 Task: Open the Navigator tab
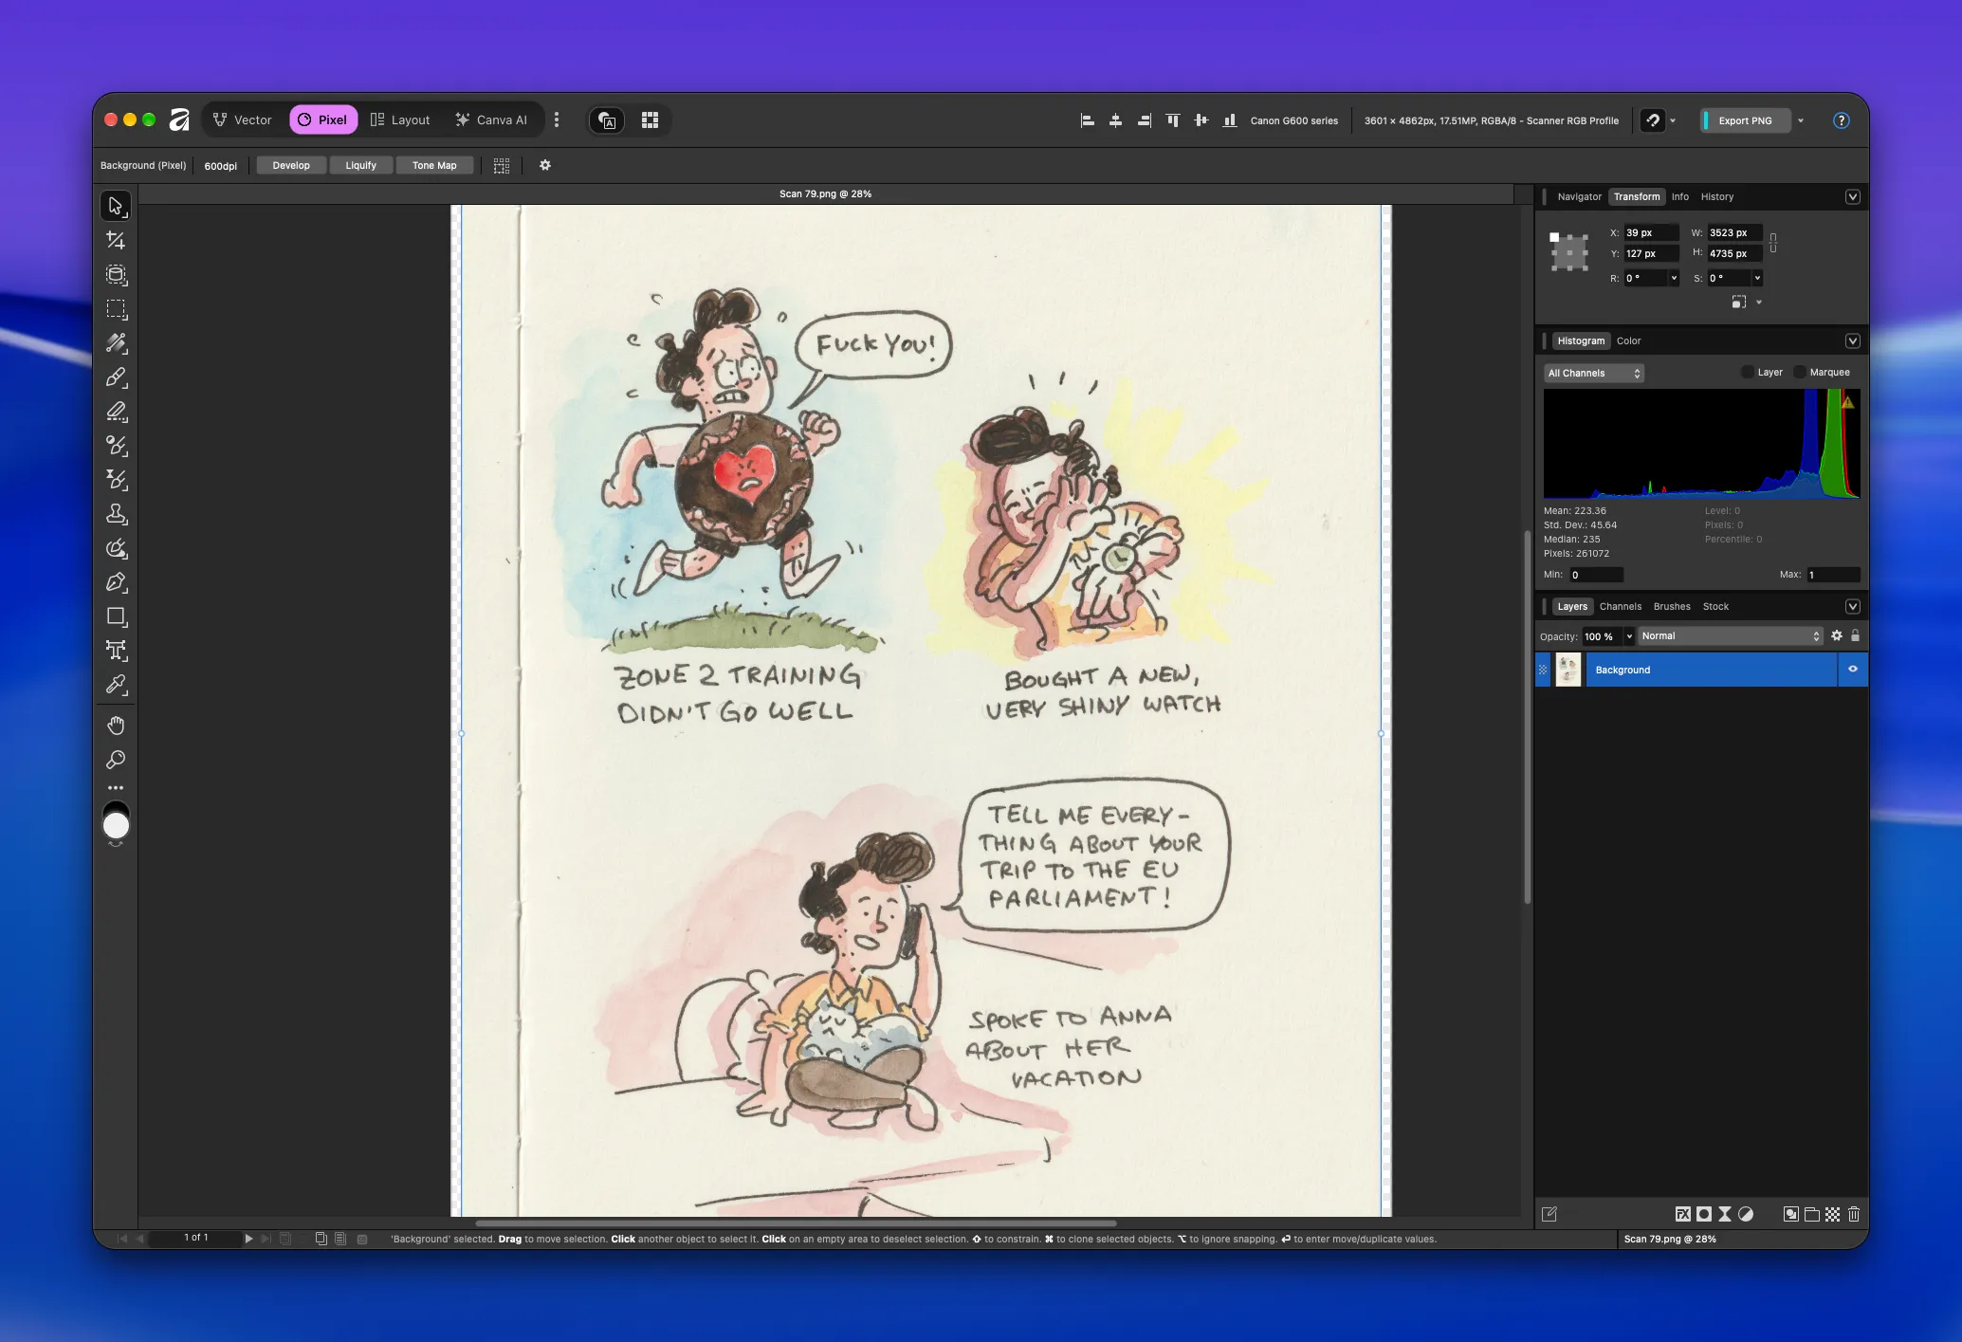(1579, 197)
